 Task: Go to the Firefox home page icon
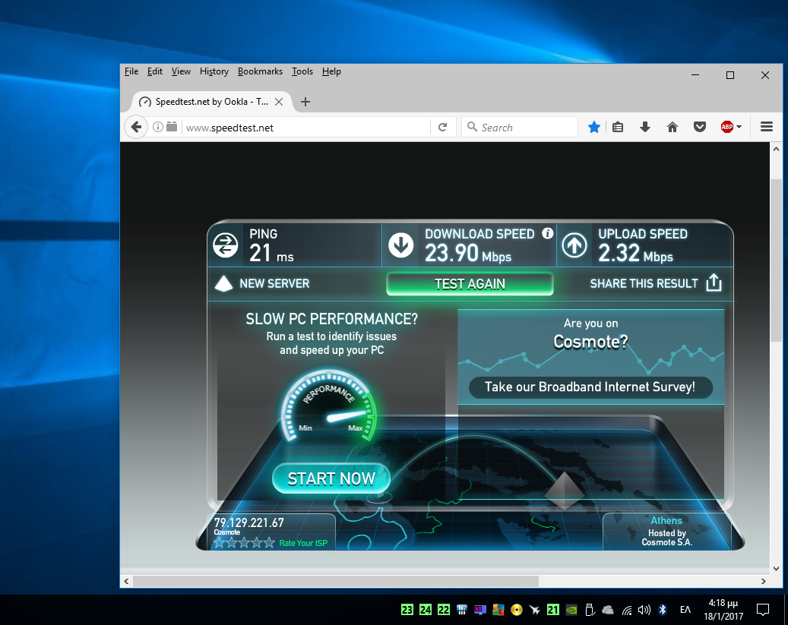coord(672,127)
